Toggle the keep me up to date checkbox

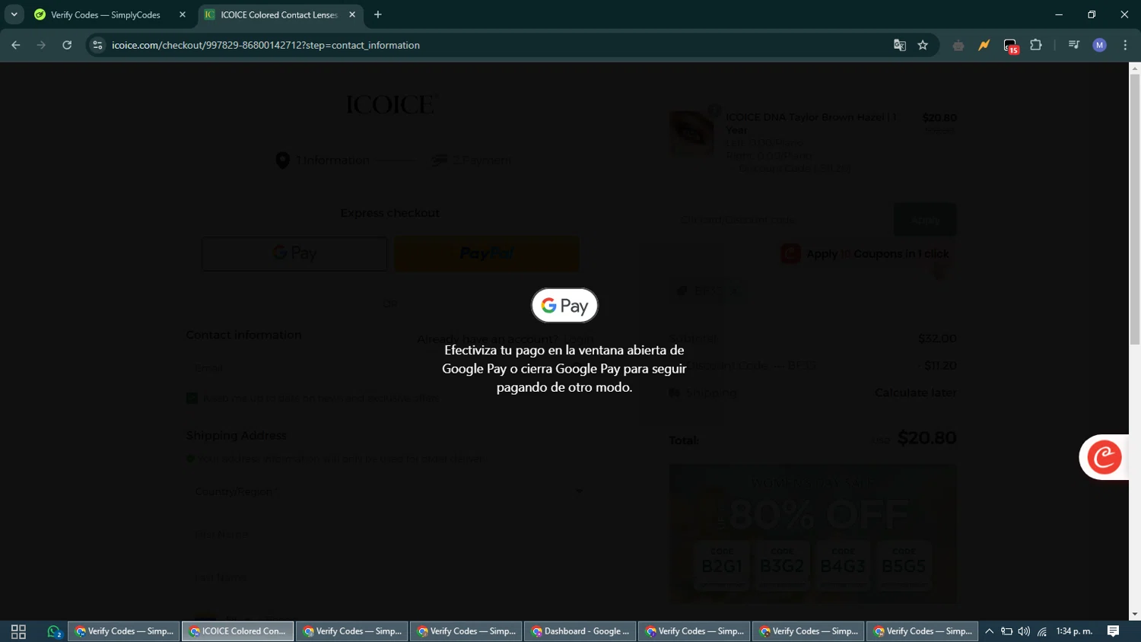tap(192, 398)
